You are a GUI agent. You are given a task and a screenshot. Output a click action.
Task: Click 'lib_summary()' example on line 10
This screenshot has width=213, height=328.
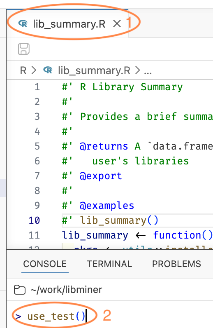119,221
